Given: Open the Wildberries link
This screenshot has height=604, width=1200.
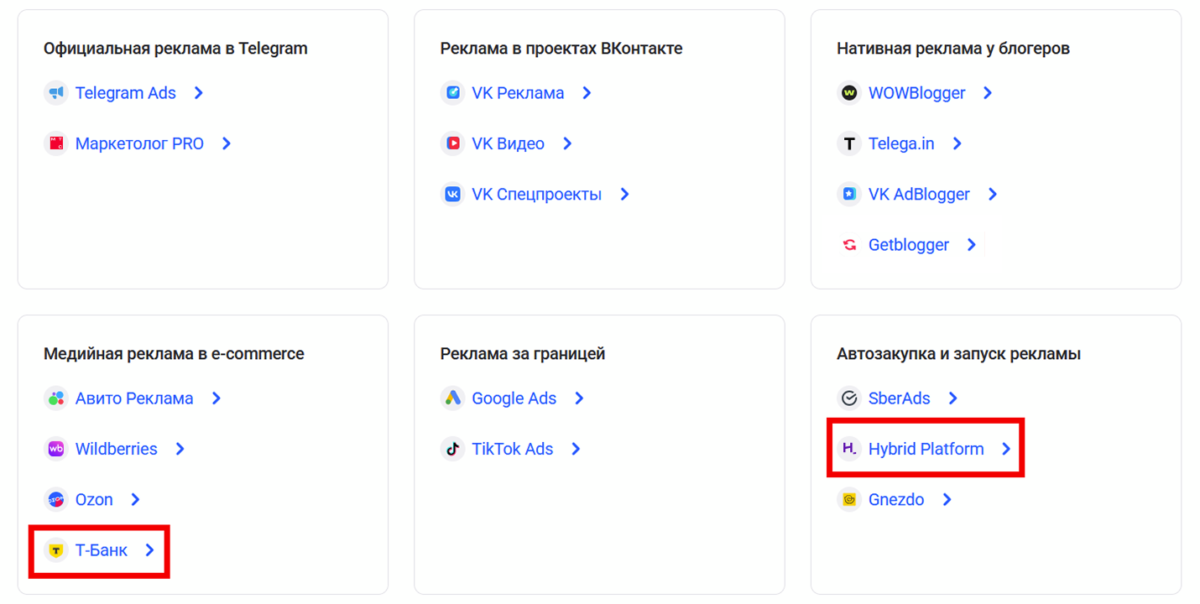Looking at the screenshot, I should [x=116, y=449].
